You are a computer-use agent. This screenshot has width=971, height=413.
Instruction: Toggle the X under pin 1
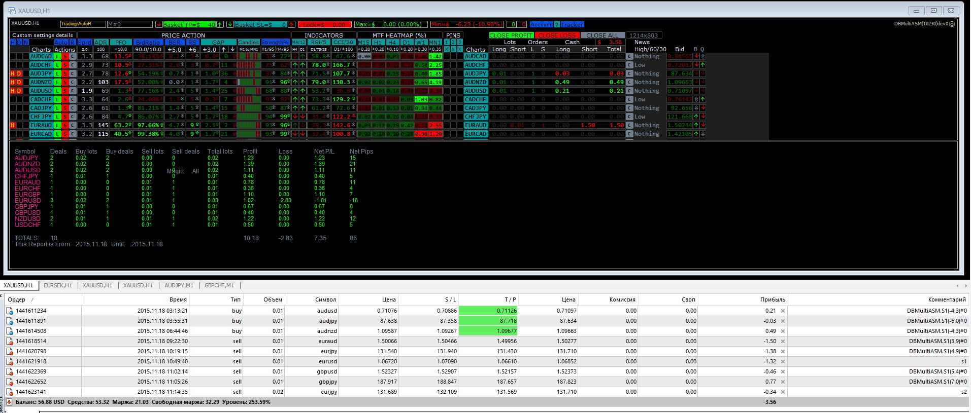447,49
